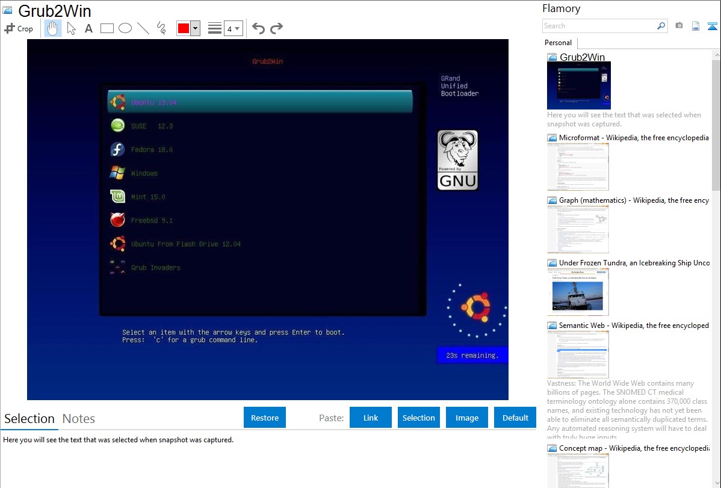Pick the rectangle shape tool
Viewport: 721px width, 488px height.
tap(107, 28)
